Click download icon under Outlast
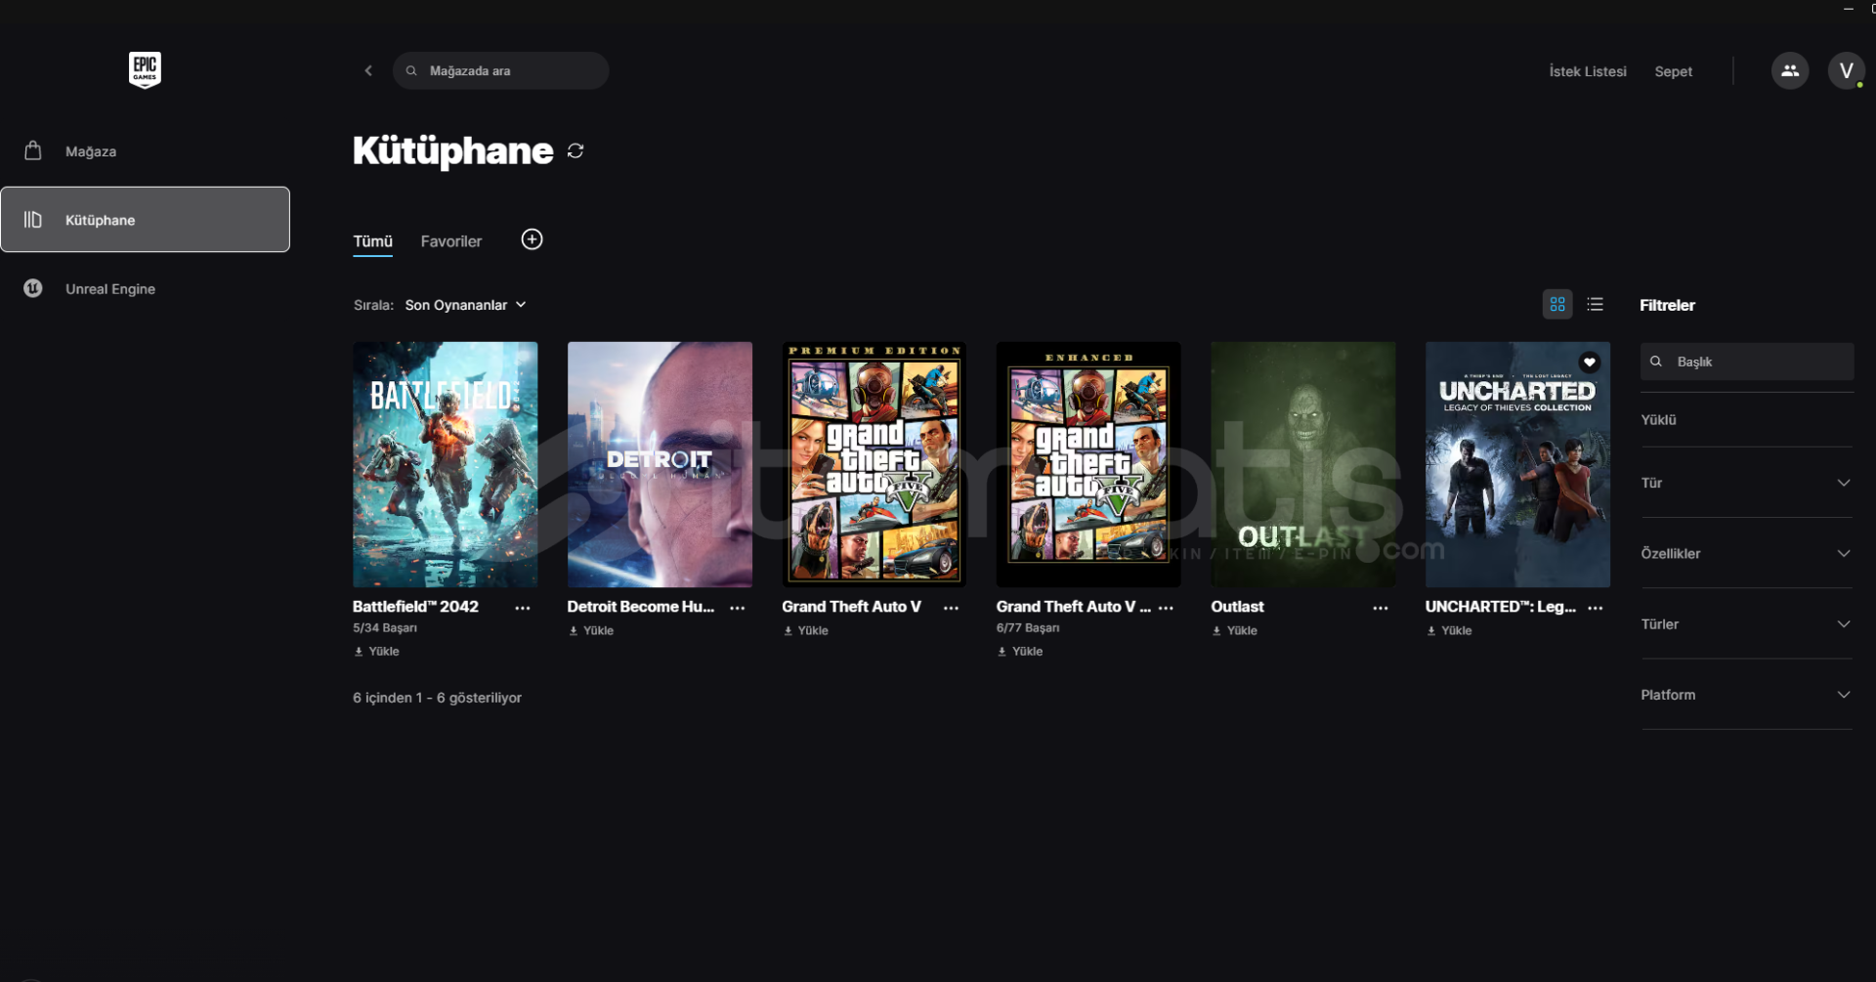Image resolution: width=1876 pixels, height=982 pixels. [x=1216, y=631]
